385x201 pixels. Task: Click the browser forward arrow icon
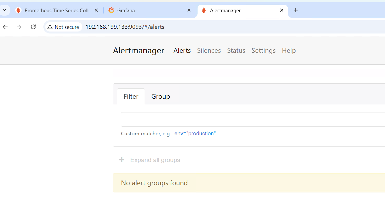click(x=19, y=27)
